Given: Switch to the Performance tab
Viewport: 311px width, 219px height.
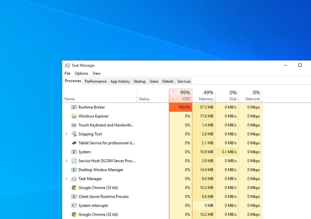Looking at the screenshot, I should [96, 81].
